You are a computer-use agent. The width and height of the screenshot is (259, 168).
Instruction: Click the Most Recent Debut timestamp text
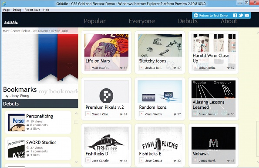click(x=36, y=31)
